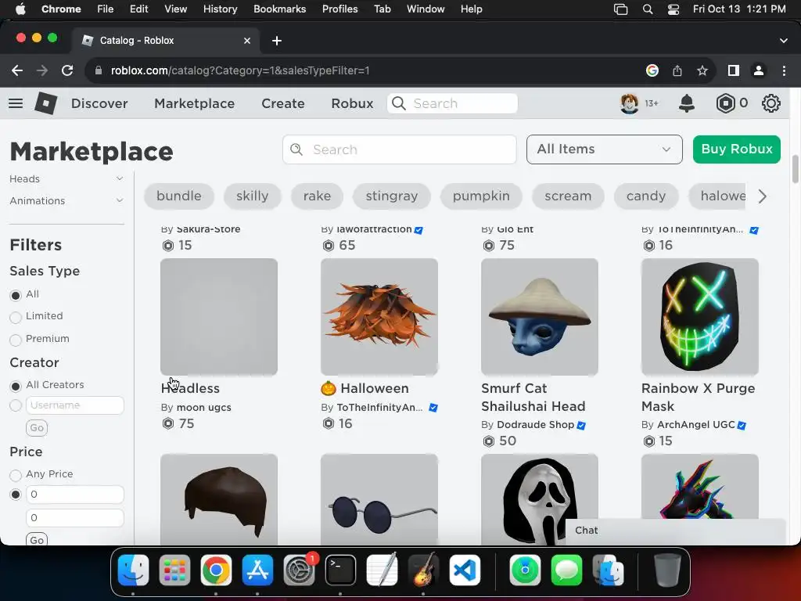
Task: Open GarageBand in the Dock
Action: pyautogui.click(x=423, y=570)
